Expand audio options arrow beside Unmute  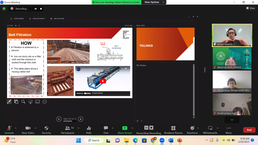[16, 128]
